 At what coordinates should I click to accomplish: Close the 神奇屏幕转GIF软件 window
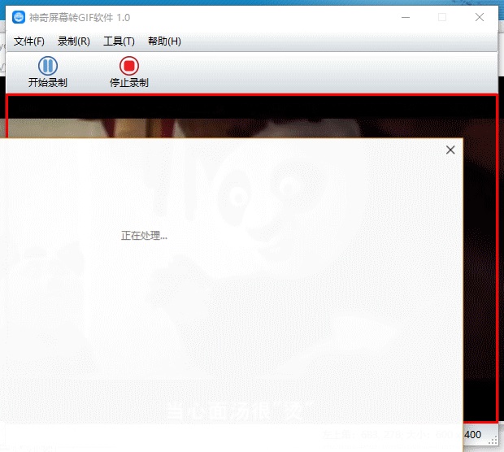(x=479, y=17)
